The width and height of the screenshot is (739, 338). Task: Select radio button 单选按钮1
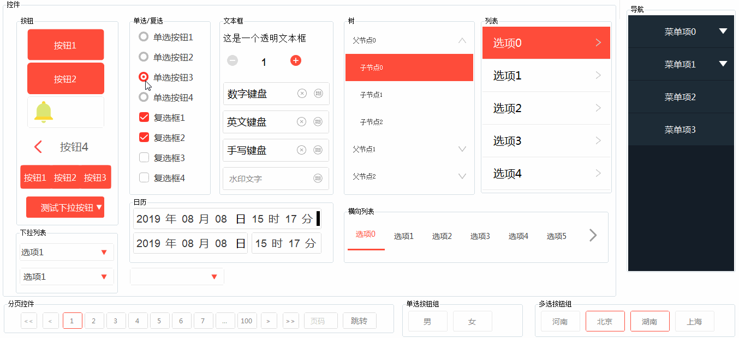143,37
